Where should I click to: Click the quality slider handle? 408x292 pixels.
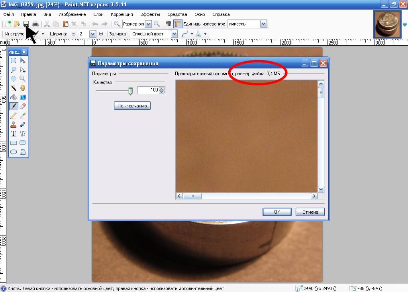coord(130,91)
